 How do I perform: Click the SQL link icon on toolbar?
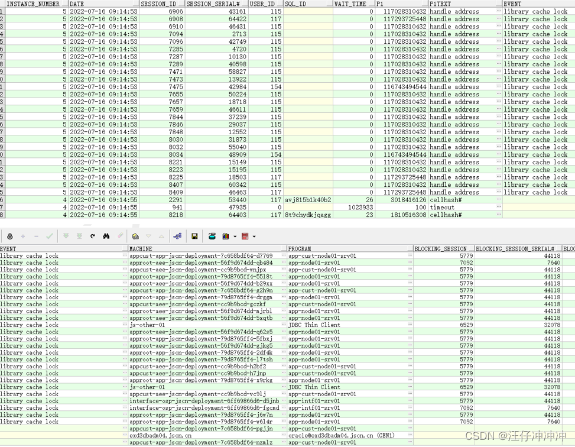pyautogui.click(x=179, y=236)
